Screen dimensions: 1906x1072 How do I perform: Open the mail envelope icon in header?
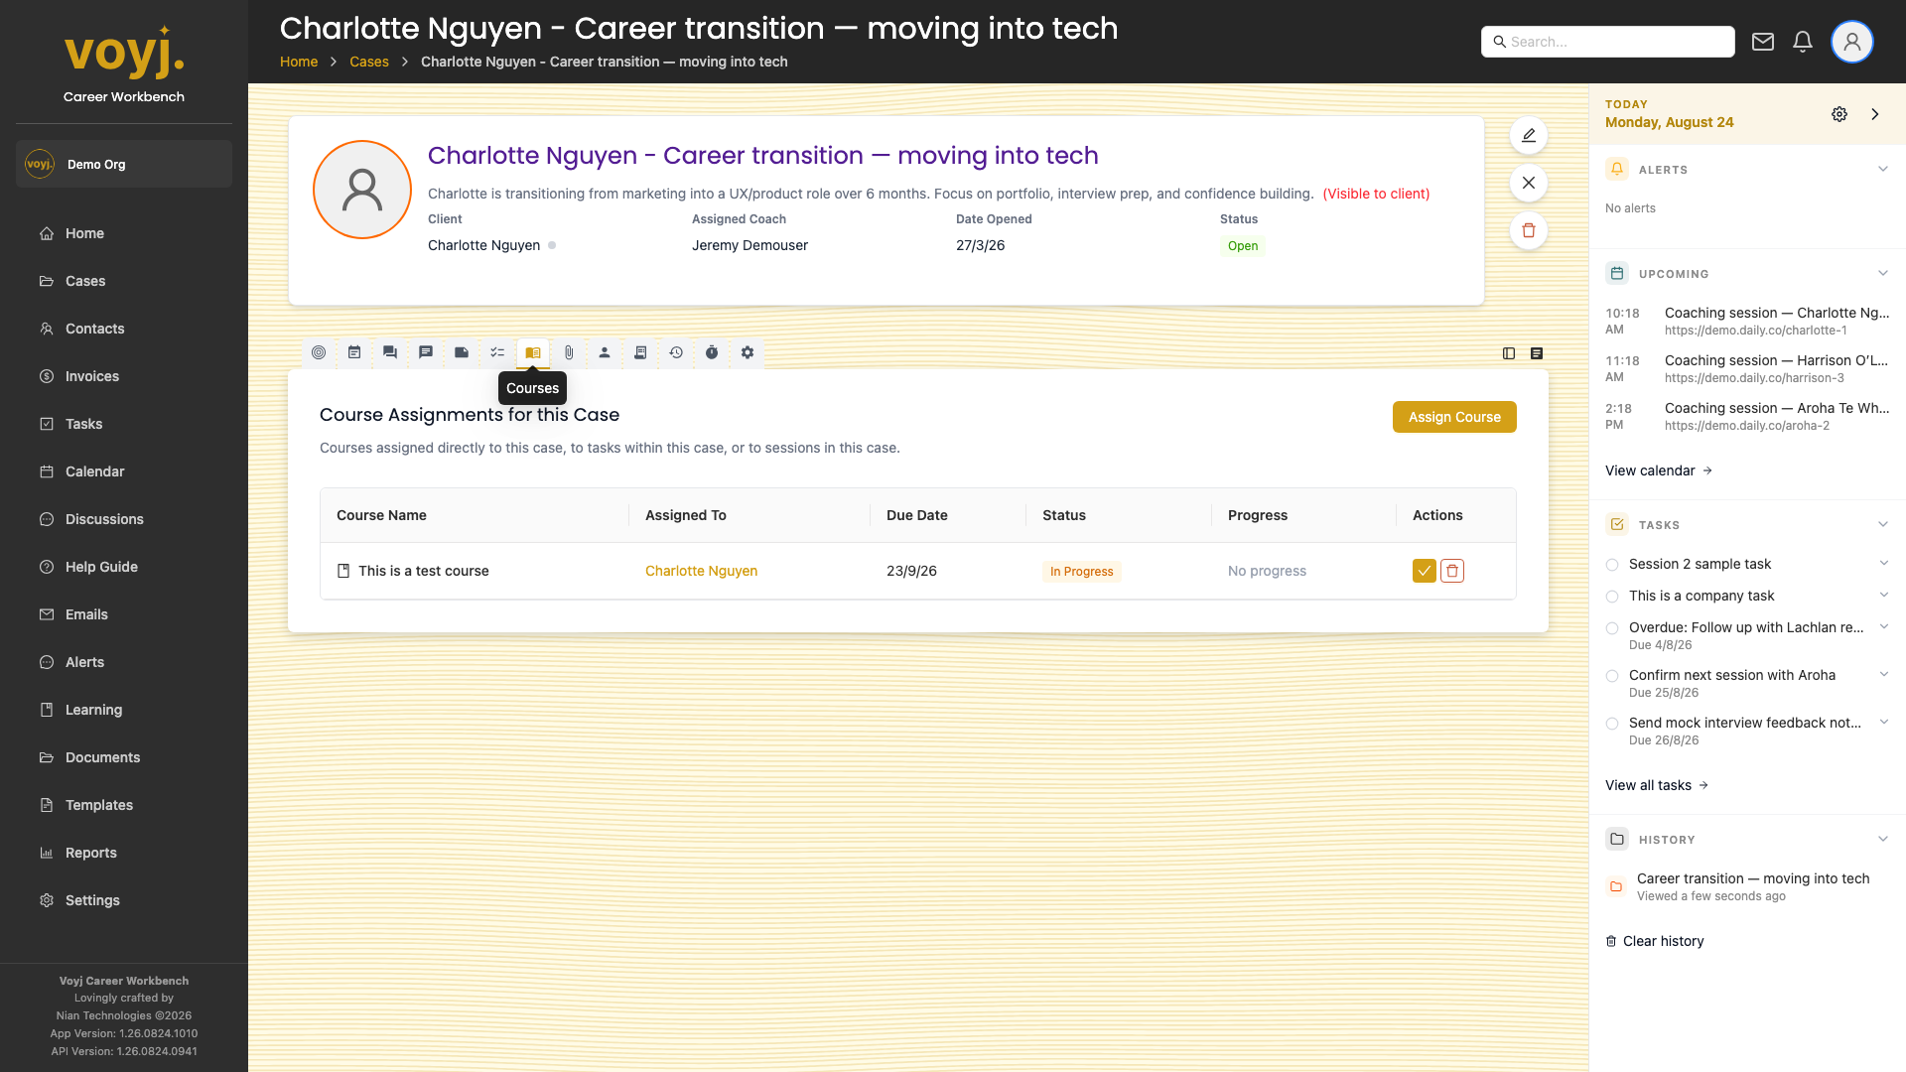click(1763, 42)
